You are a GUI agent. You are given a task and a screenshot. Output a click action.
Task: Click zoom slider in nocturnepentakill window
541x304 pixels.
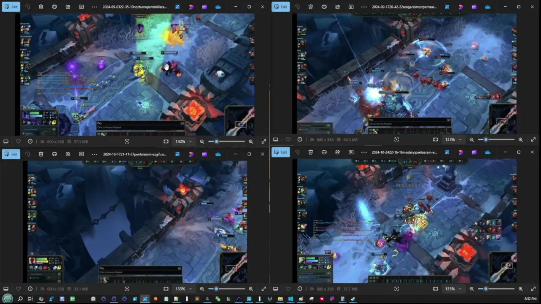tap(227, 141)
